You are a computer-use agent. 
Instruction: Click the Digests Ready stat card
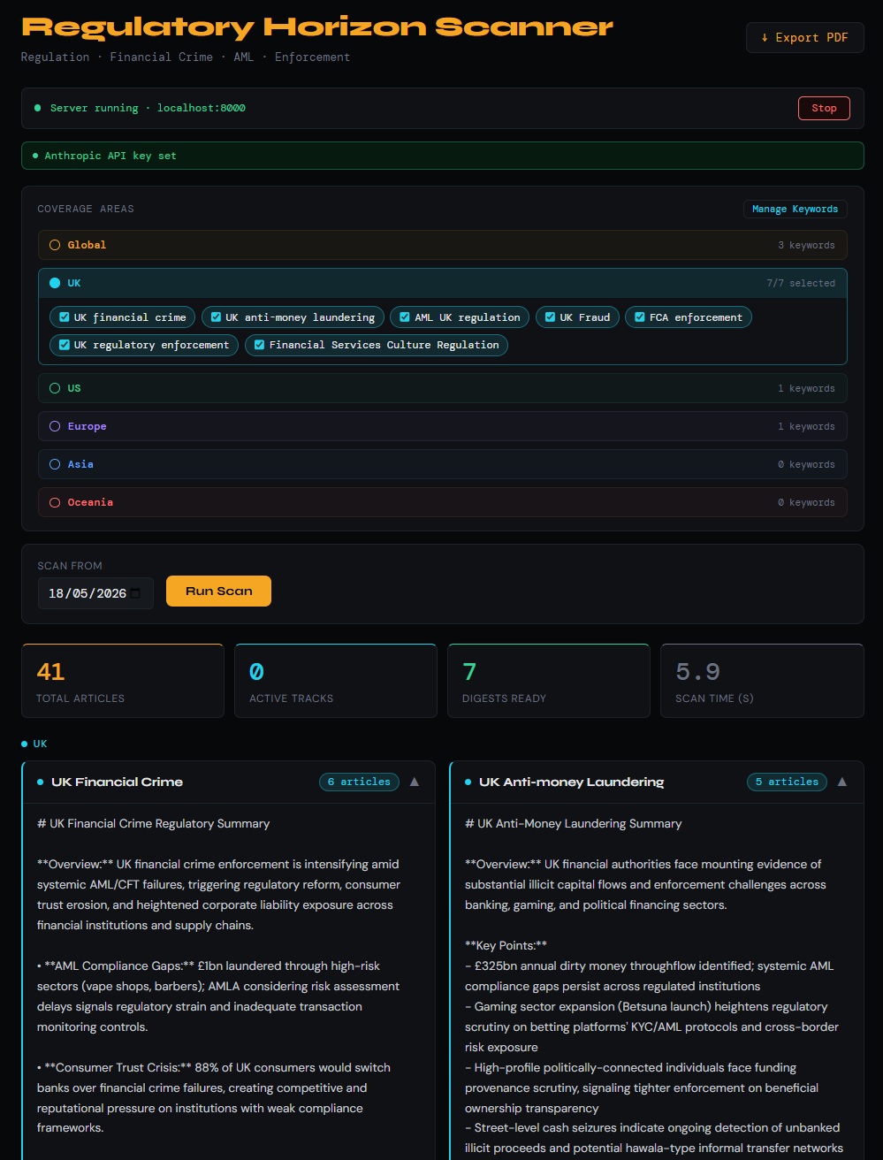click(549, 681)
